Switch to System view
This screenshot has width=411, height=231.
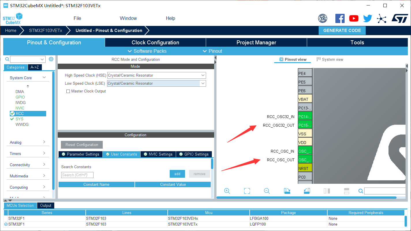point(330,59)
